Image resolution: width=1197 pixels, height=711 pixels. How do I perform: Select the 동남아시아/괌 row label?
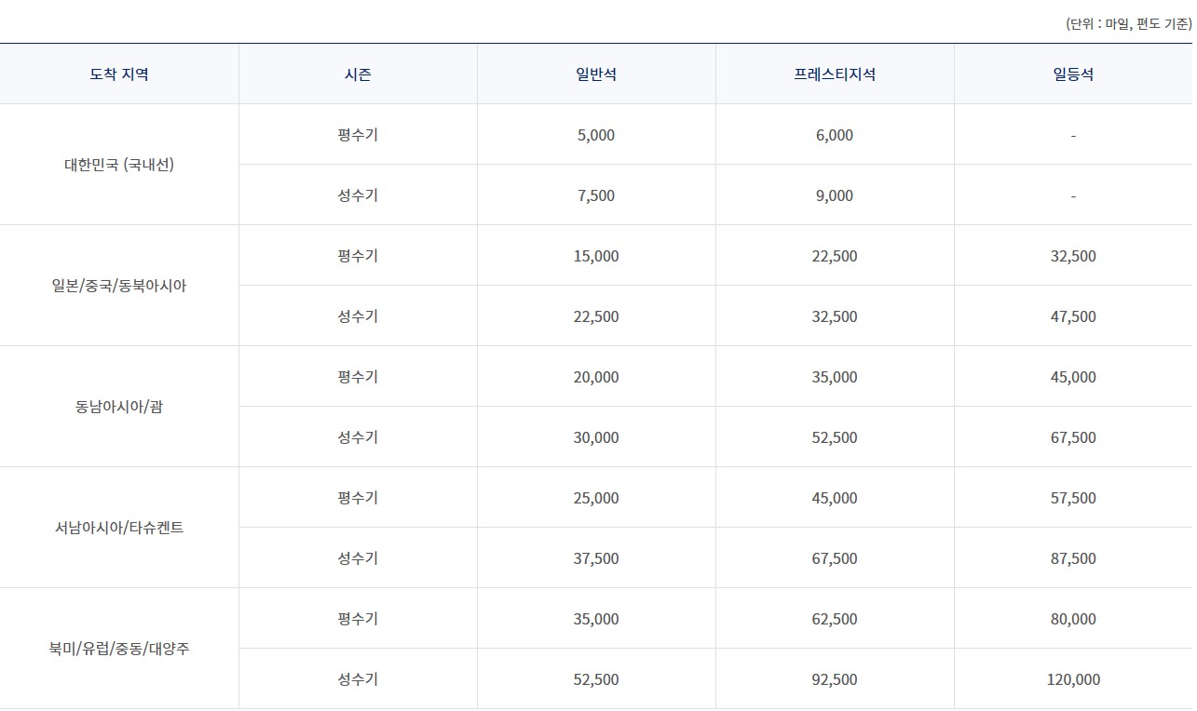tap(118, 406)
